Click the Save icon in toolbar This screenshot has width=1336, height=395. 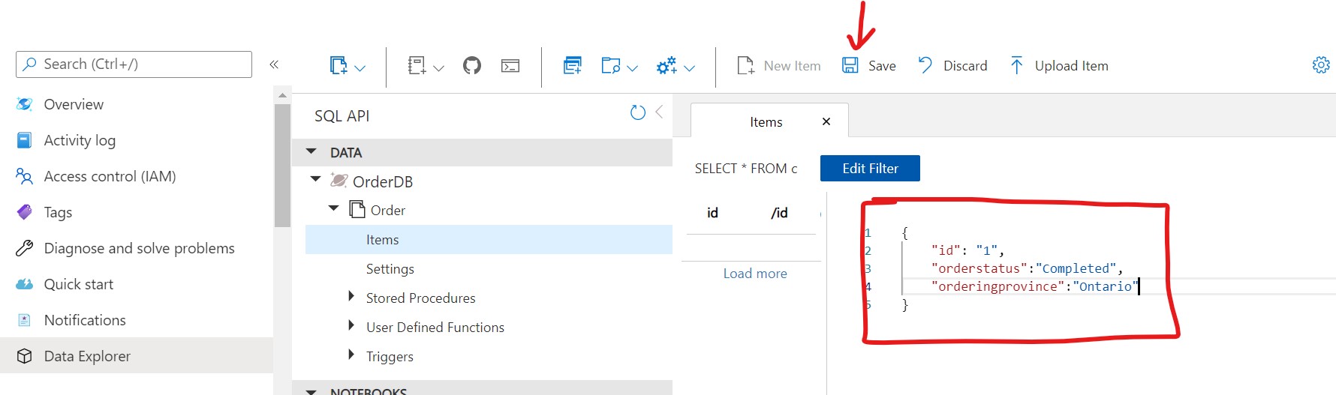click(850, 65)
